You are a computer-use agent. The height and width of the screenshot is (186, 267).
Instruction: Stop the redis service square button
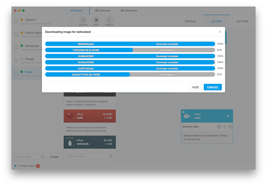tap(225, 126)
